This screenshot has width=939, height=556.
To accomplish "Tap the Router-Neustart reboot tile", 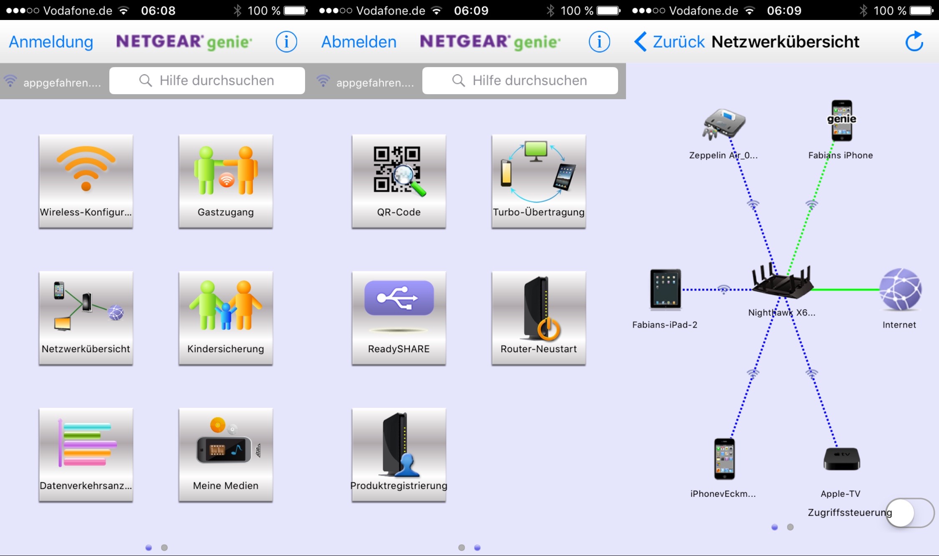I will (538, 318).
